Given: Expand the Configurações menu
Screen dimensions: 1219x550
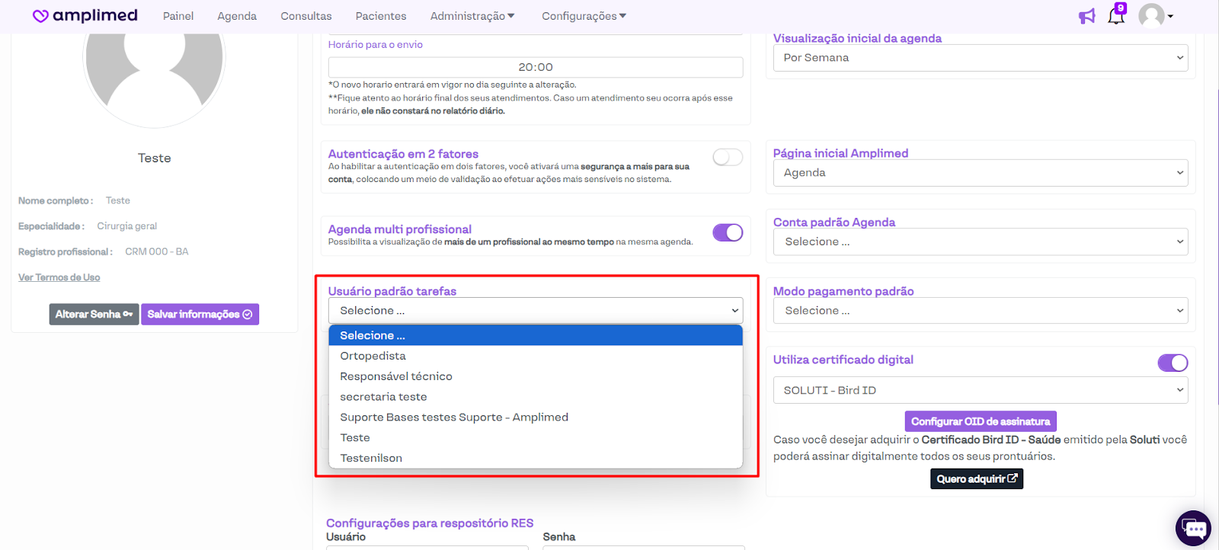Looking at the screenshot, I should 584,16.
